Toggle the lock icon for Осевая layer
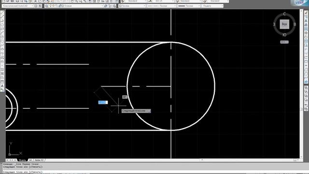This screenshot has width=309, height=174. [x=59, y=6]
